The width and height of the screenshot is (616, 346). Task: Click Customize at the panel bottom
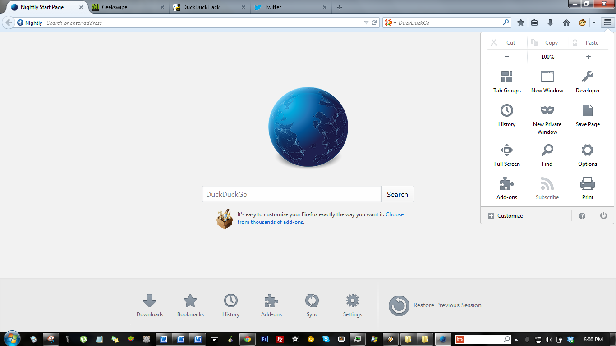pos(506,216)
